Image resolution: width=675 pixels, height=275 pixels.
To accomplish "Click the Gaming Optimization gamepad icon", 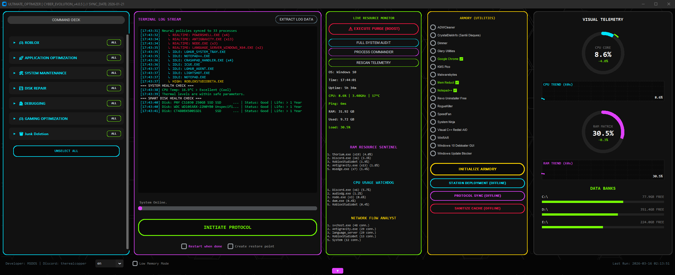I will click(21, 119).
